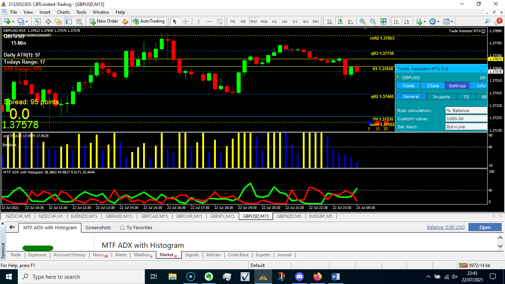This screenshot has width=505, height=284.
Task: Open Microsoft Word from the taskbar
Action: pyautogui.click(x=335, y=277)
